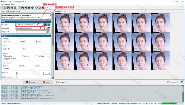Load a task with the second document icon

19,8
